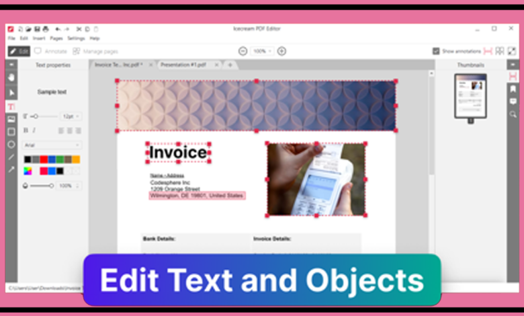The height and width of the screenshot is (316, 524).
Task: Open the Arial font family dropdown
Action: pyautogui.click(x=52, y=145)
